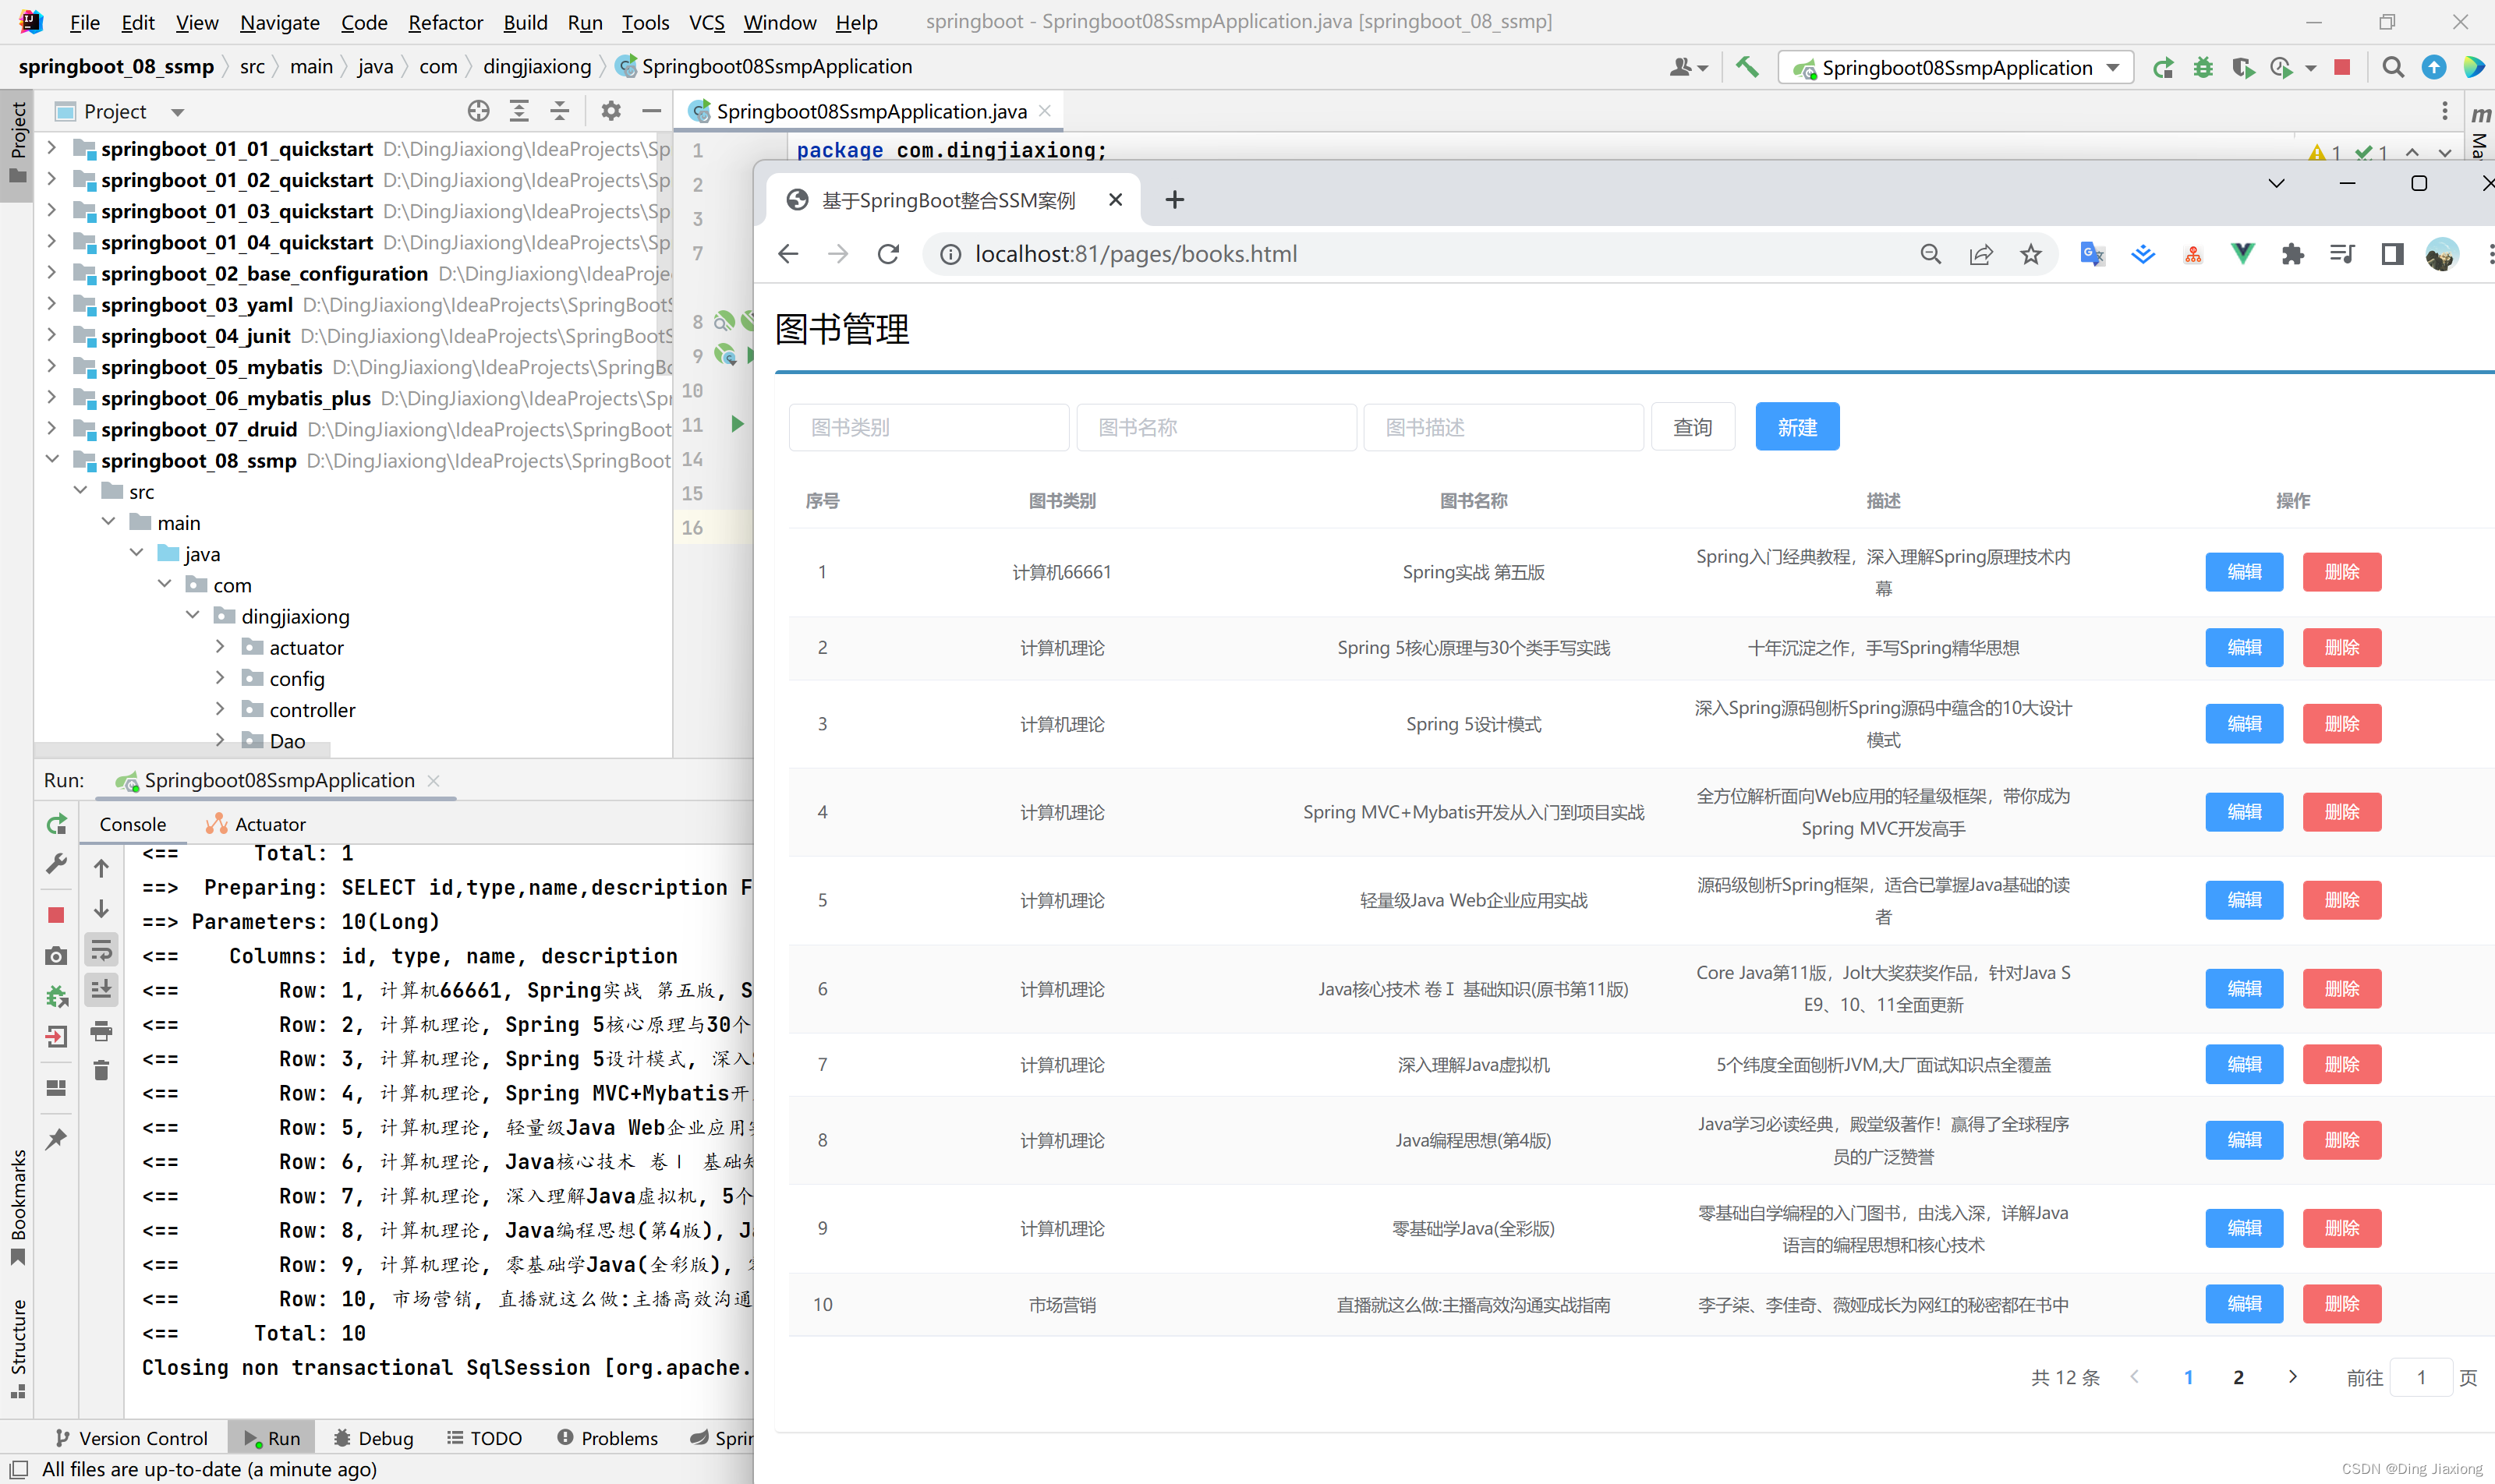2495x1484 pixels.
Task: Click the 图书名称 filter input
Action: click(1216, 427)
